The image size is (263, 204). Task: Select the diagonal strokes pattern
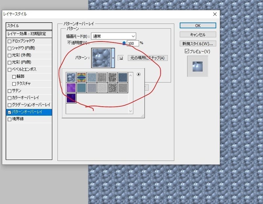click(x=112, y=87)
